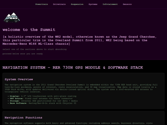
Task: Click the mountain and car logo
Action: pos(12,18)
